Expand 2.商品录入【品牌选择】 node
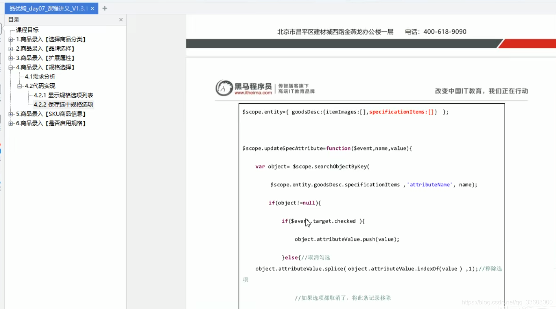 [x=11, y=49]
